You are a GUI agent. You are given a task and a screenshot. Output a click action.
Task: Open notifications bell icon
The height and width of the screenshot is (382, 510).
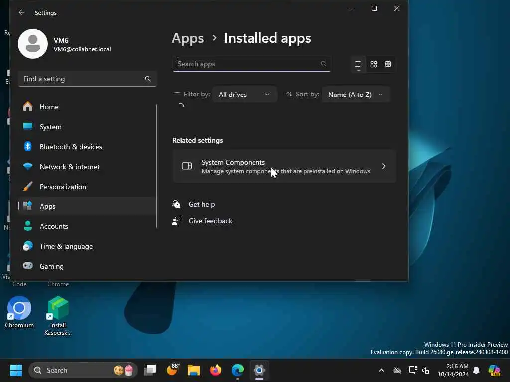(476, 370)
